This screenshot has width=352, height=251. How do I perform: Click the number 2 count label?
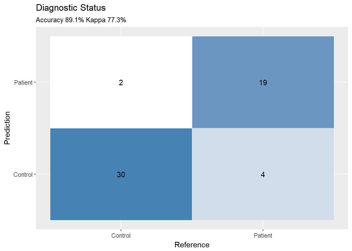coord(121,83)
